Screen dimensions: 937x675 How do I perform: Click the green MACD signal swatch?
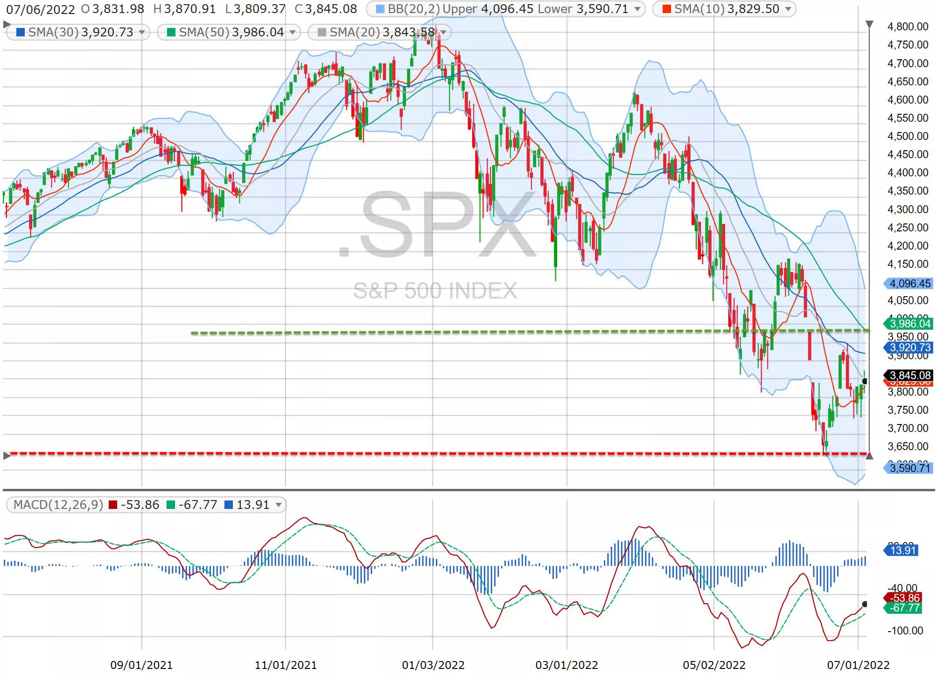171,505
